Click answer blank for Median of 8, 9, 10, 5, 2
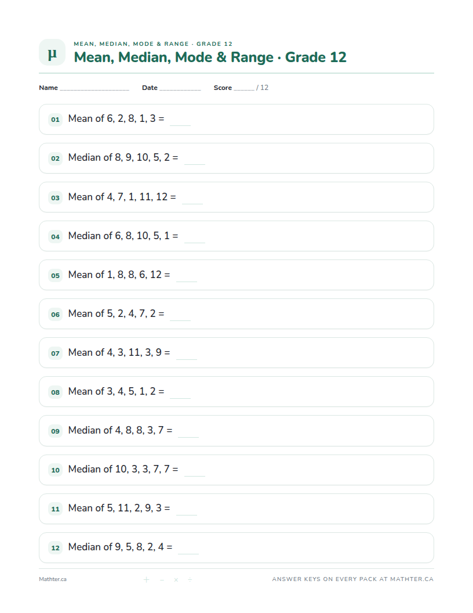Image resolution: width=473 pixels, height=613 pixels. click(x=194, y=164)
